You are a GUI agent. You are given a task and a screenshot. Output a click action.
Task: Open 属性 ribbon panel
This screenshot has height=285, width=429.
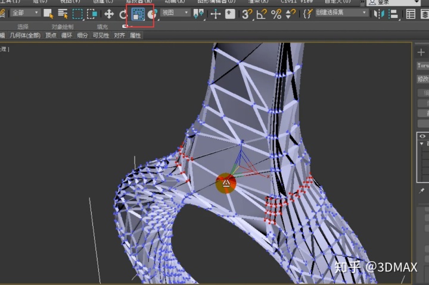click(x=135, y=36)
